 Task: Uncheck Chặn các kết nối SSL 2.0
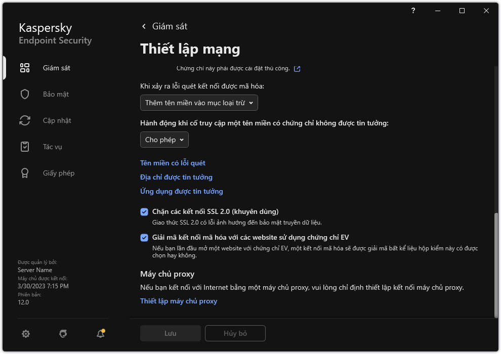pyautogui.click(x=144, y=212)
